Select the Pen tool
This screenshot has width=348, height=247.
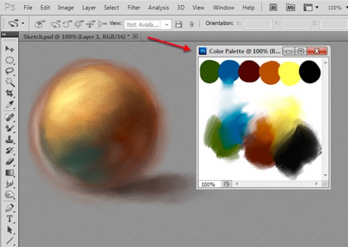pos(9,208)
